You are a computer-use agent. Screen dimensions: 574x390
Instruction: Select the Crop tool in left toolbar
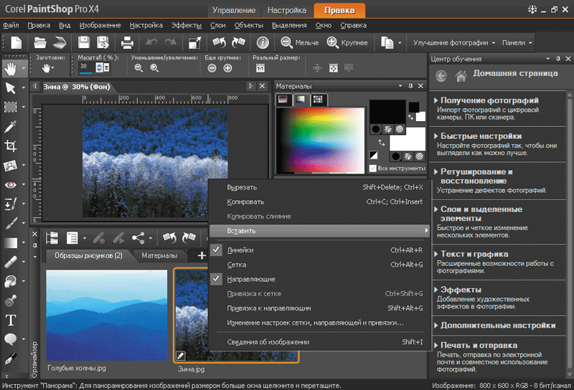coord(11,146)
